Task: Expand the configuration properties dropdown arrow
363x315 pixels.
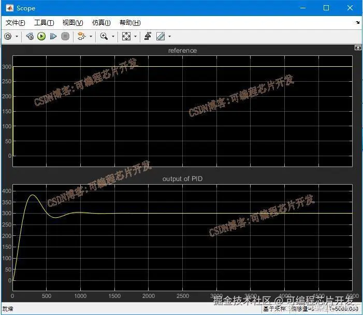Action: 17,37
